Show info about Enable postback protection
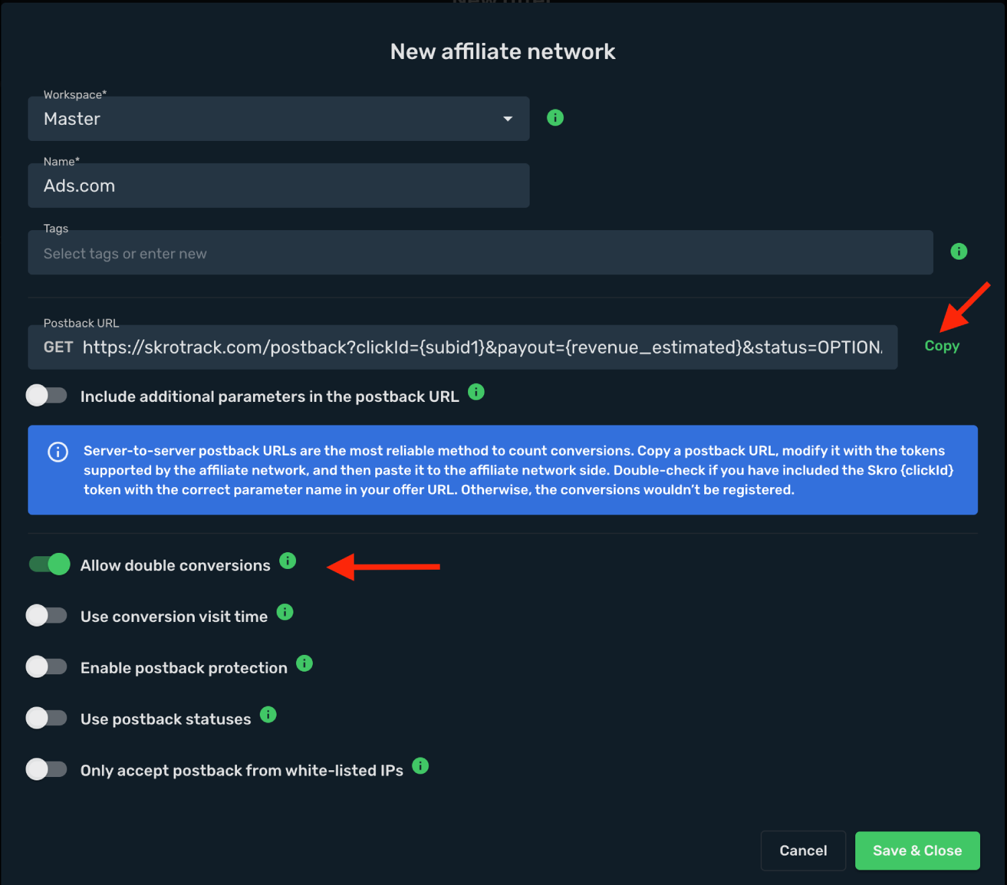 [304, 664]
